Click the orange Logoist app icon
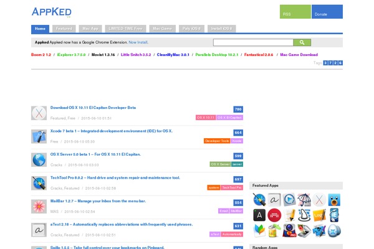Viewport: 374px width, 249px height. click(319, 215)
